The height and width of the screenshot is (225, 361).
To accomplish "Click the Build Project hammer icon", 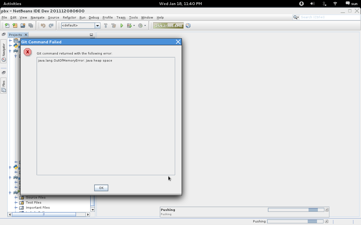I will (x=106, y=26).
